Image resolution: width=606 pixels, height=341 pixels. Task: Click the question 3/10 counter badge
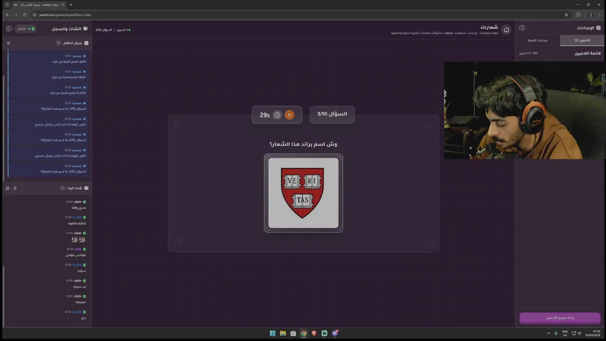point(332,114)
